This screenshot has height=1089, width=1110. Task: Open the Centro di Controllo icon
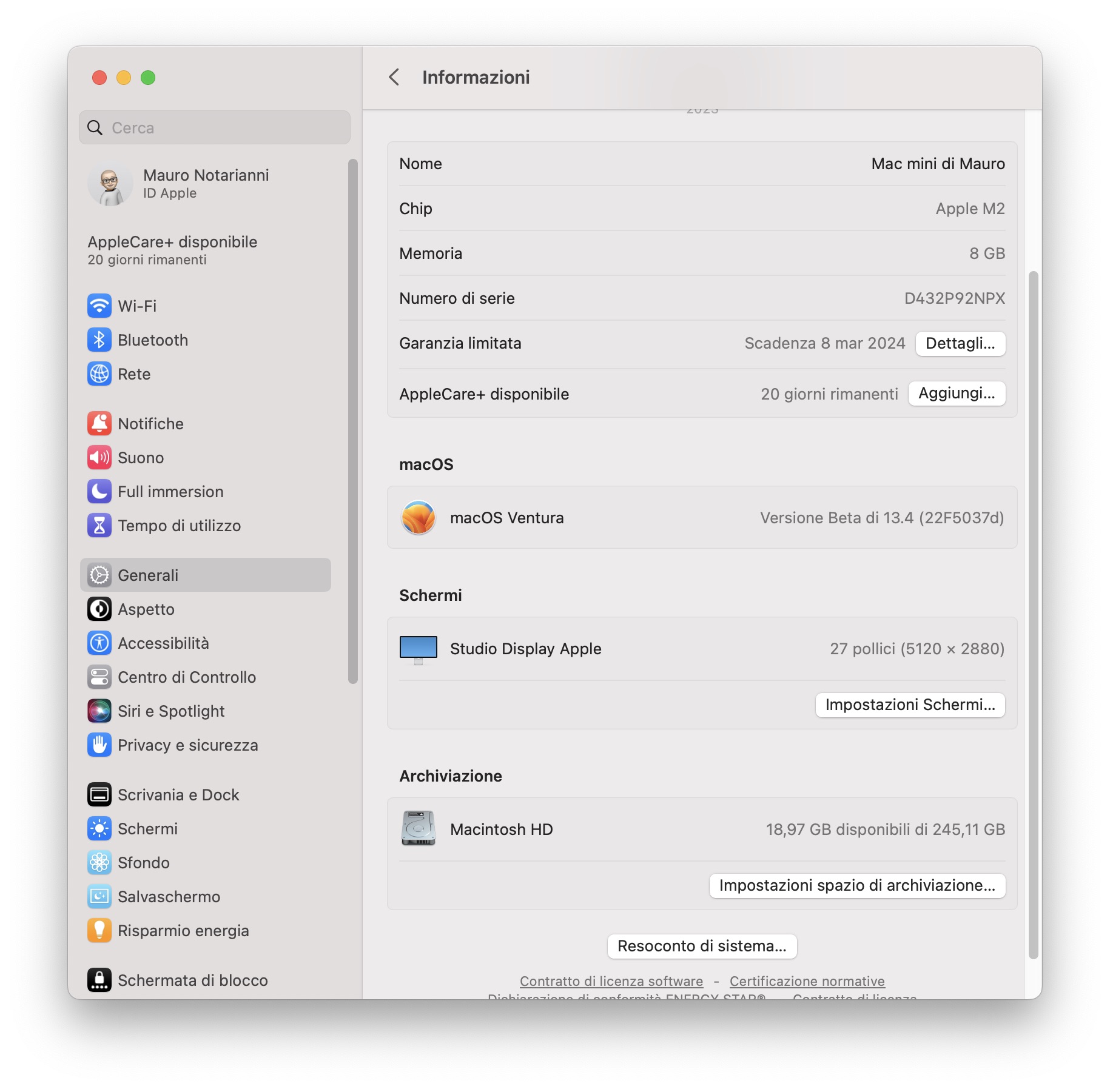tap(99, 677)
